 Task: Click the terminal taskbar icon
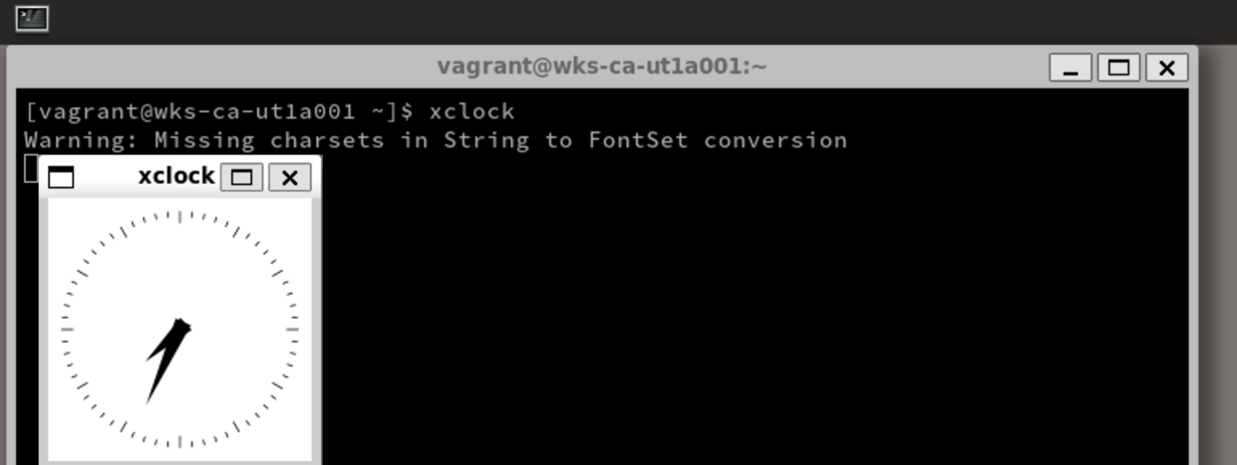[31, 19]
